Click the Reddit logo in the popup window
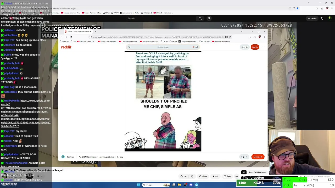This screenshot has height=188, width=335. click(x=66, y=47)
